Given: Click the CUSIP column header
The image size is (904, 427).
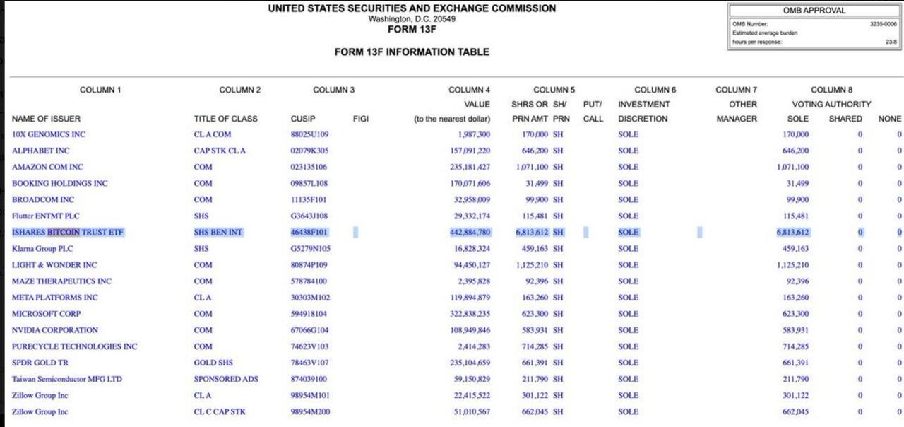Looking at the screenshot, I should 303,119.
